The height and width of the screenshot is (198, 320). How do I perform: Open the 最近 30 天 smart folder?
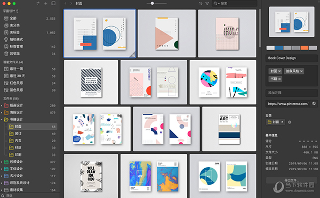pyautogui.click(x=30, y=76)
